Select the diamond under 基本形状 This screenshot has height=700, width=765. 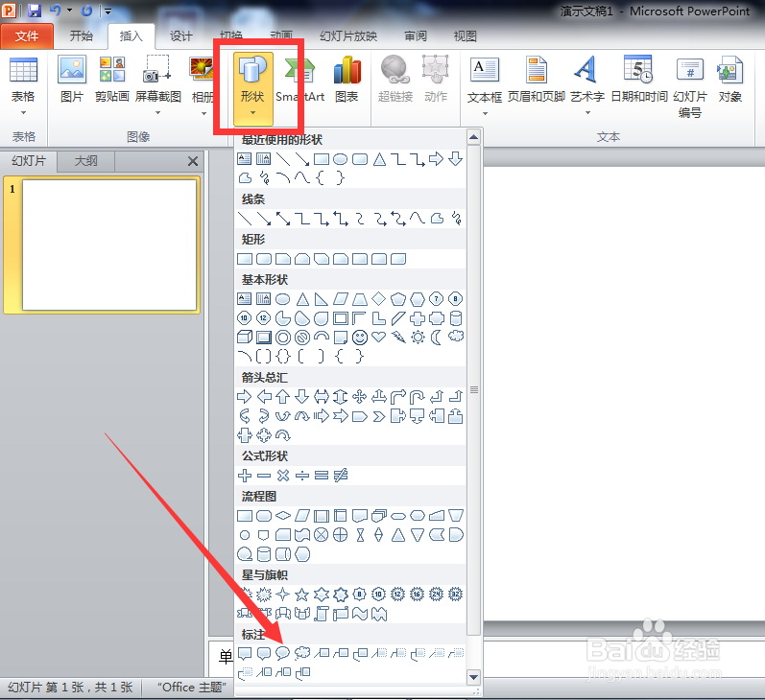click(378, 298)
